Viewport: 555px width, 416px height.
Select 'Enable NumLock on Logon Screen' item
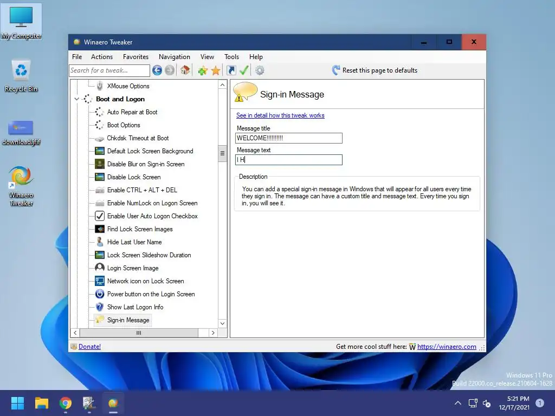tap(152, 203)
